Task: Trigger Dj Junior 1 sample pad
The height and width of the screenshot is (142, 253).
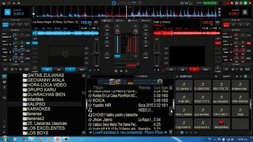Action: 184,86
